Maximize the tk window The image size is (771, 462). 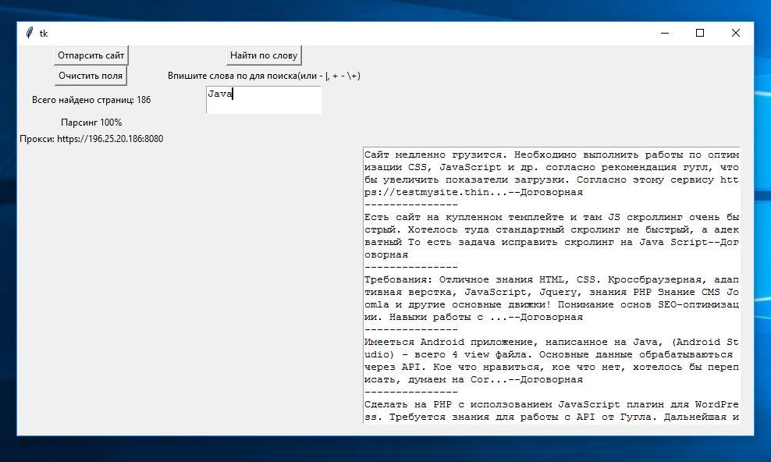coord(699,33)
